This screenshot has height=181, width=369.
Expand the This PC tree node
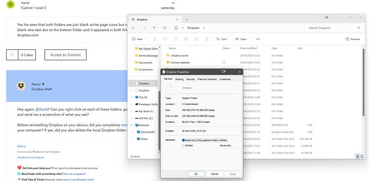click(131, 97)
